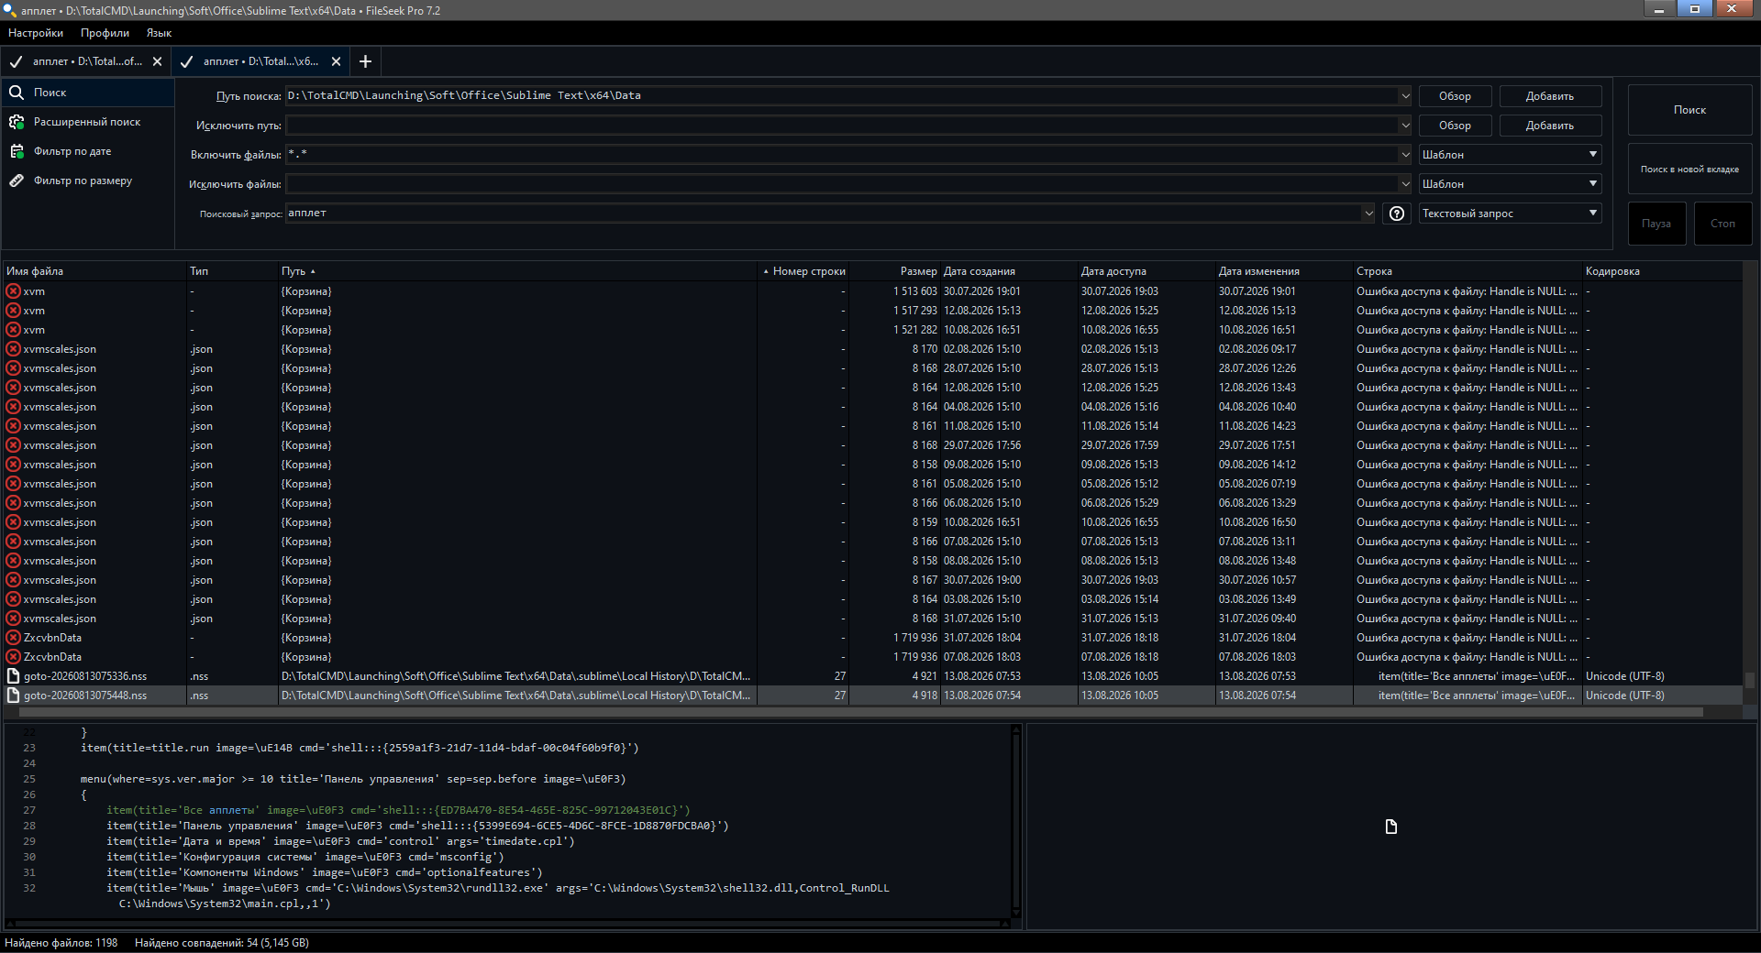Click the FileSeek app icon in title bar
The height and width of the screenshot is (953, 1761).
tap(10, 10)
